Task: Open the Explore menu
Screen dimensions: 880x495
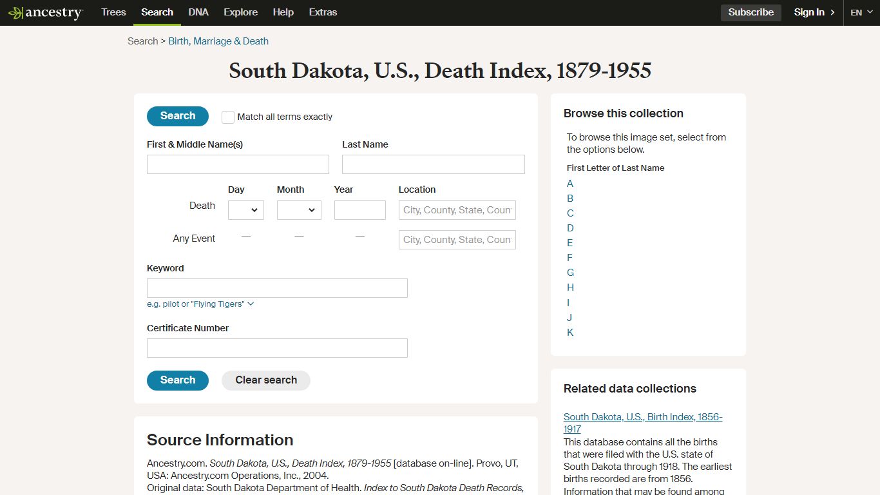Action: (x=241, y=12)
